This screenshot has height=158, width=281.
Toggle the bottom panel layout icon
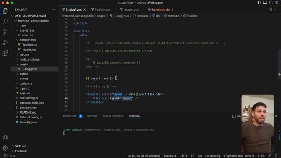(265, 3)
